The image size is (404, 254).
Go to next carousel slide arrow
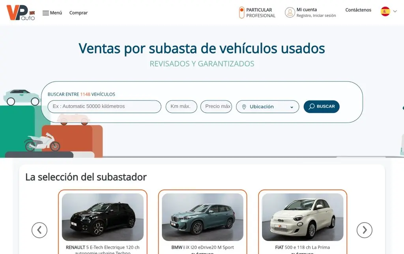click(364, 230)
